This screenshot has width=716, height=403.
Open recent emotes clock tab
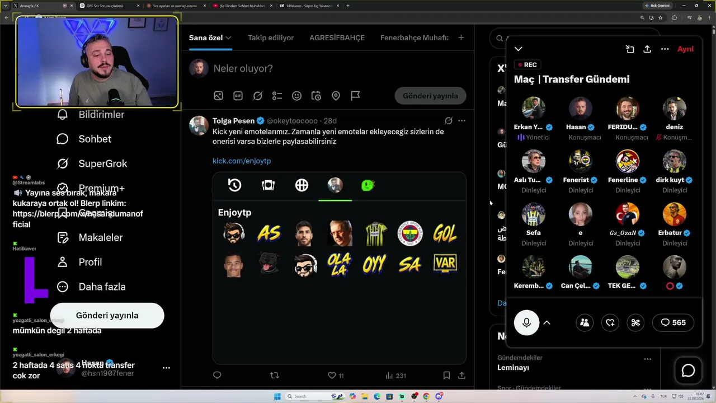tap(234, 185)
